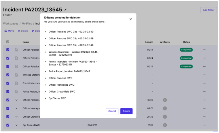
Task: Click artifacts badge in the 07:16 row
Action: coord(165,100)
